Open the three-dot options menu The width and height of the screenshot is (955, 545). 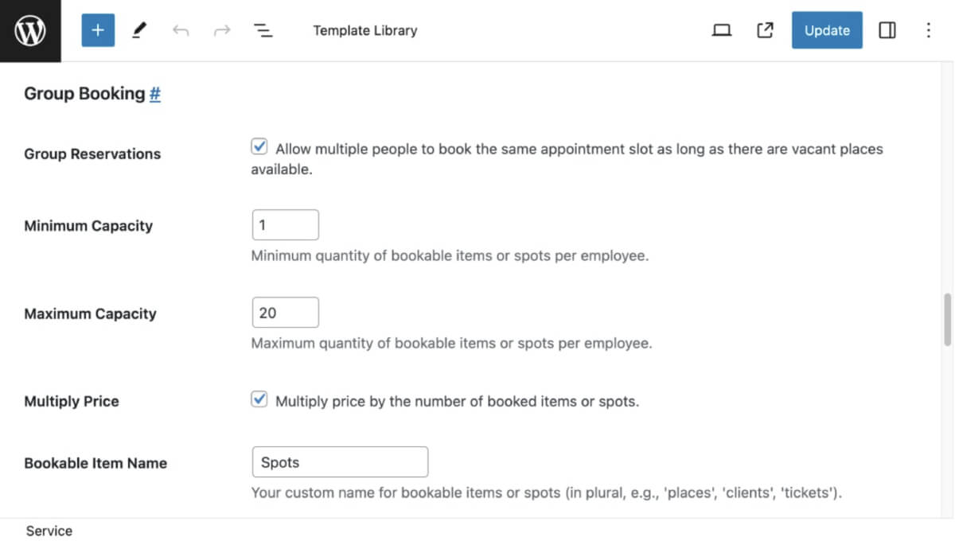929,30
